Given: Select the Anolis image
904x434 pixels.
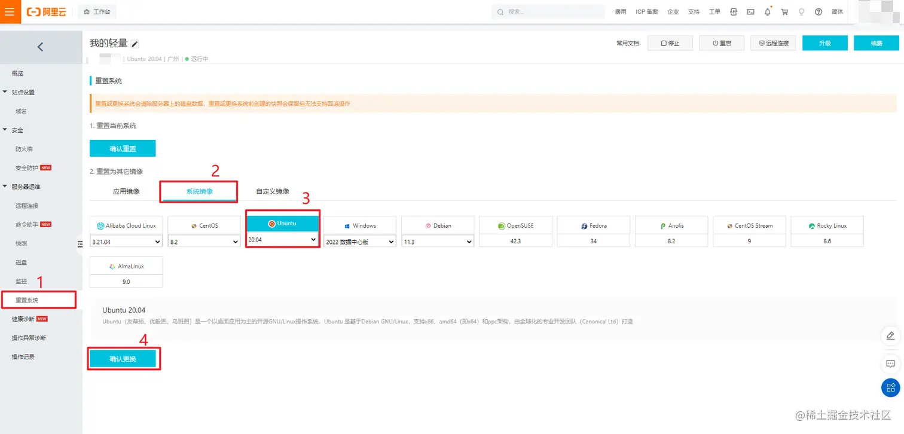Looking at the screenshot, I should click(x=671, y=225).
